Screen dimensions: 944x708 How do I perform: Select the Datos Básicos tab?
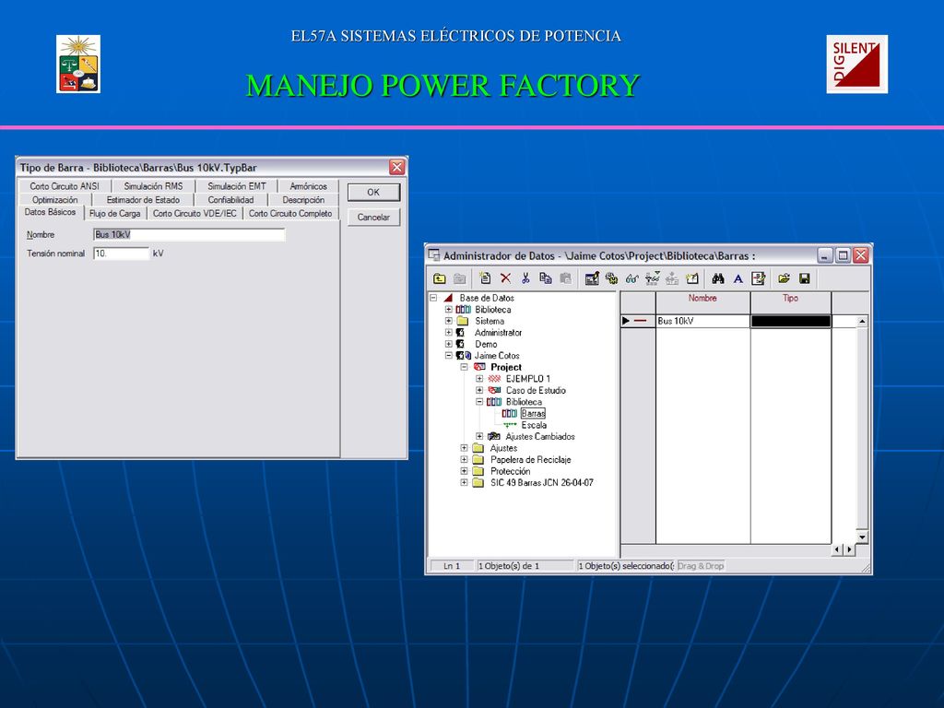50,212
